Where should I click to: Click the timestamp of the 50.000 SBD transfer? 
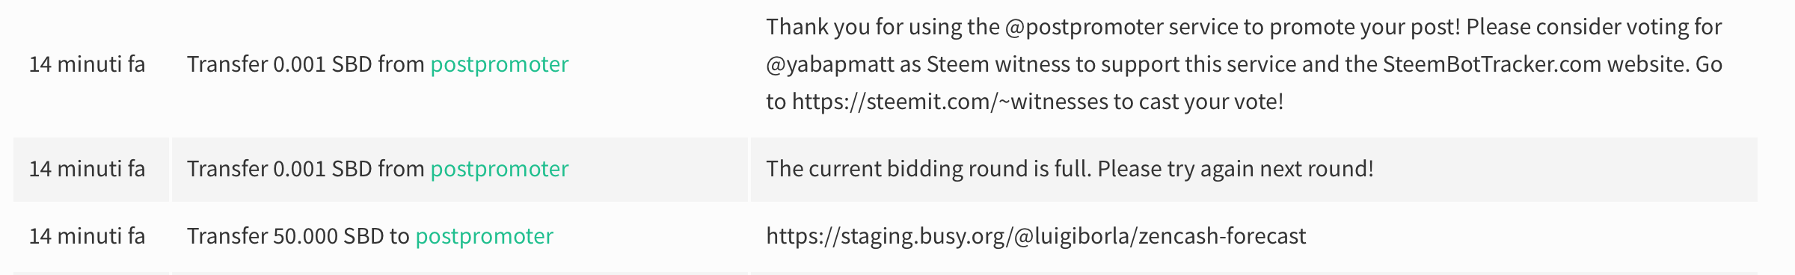click(87, 236)
